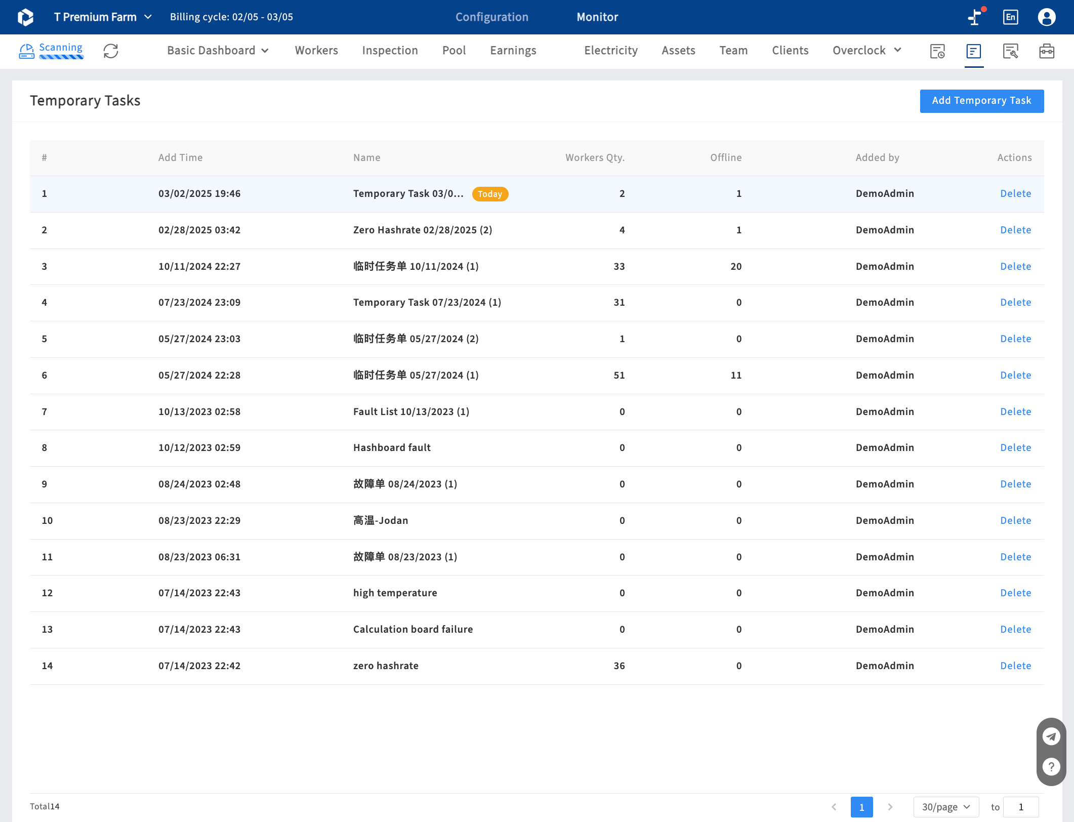This screenshot has width=1074, height=822.
Task: Switch language via the En icon
Action: click(x=1010, y=17)
